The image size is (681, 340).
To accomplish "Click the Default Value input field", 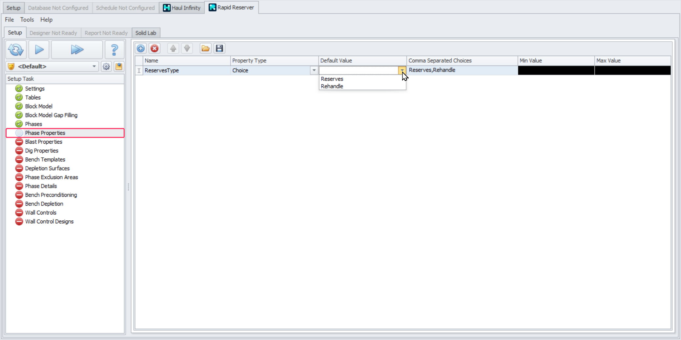I will coord(359,70).
